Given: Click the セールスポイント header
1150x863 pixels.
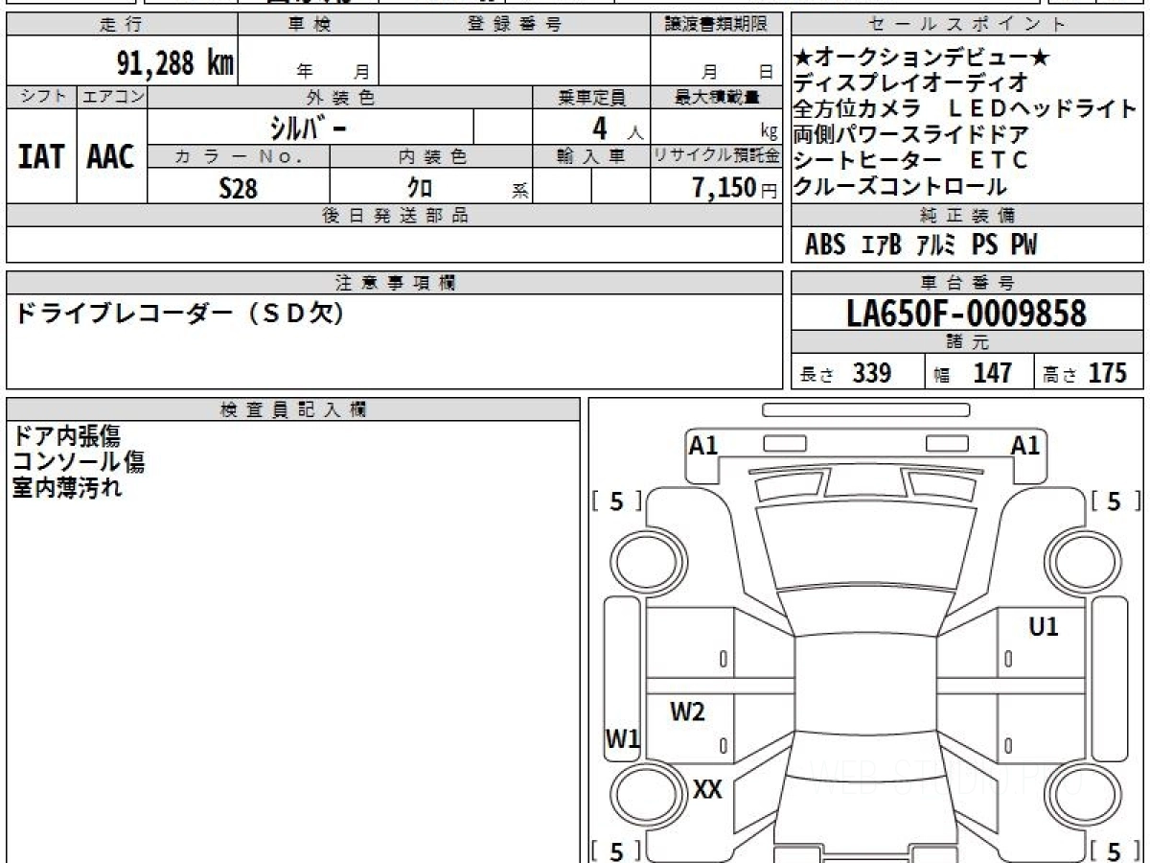Looking at the screenshot, I should click(968, 25).
